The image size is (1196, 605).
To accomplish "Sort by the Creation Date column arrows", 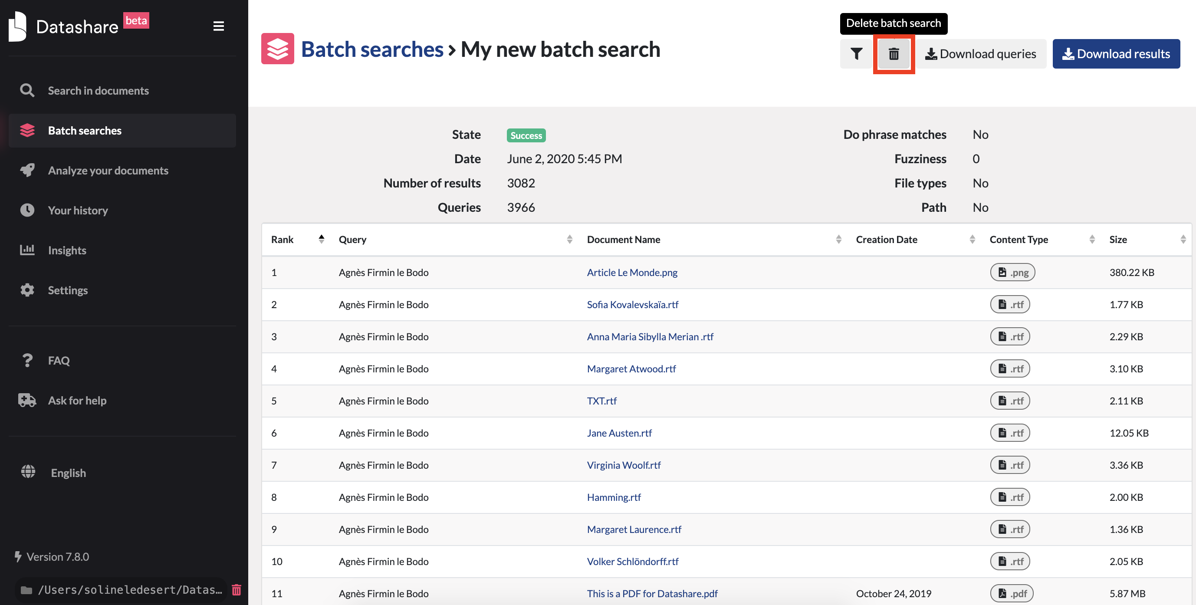I will pos(972,239).
